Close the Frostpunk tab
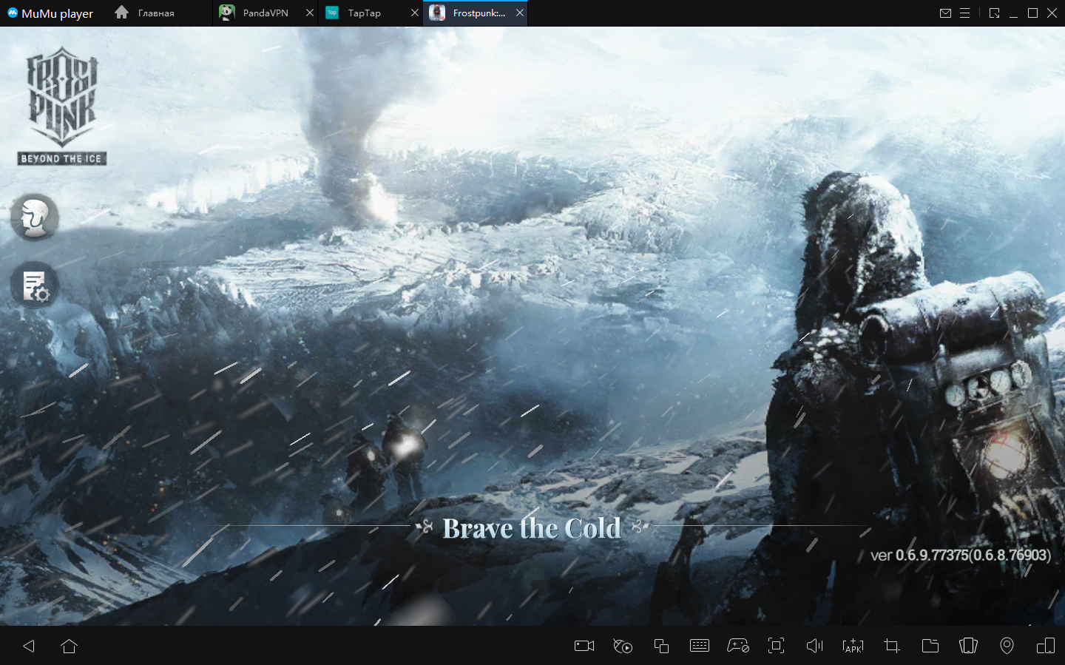 [520, 13]
